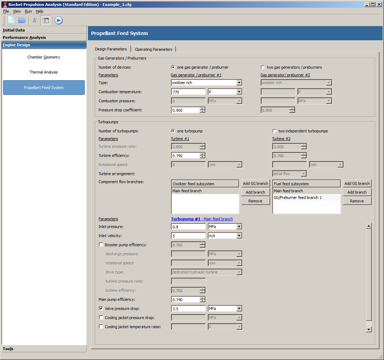Open the Run menu
Image resolution: width=384 pixels, height=360 pixels.
28,11
